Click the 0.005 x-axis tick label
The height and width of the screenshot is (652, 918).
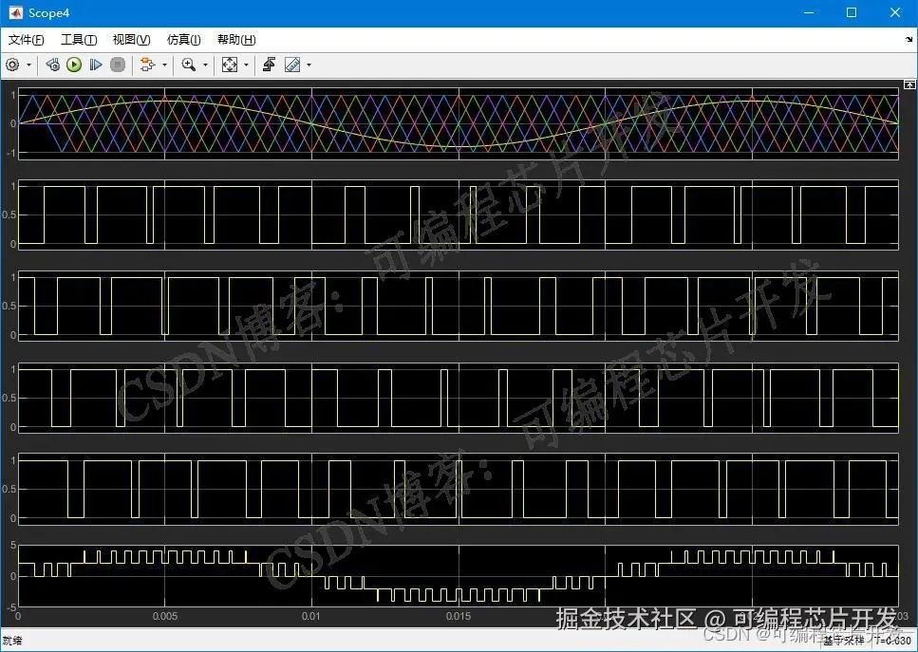165,616
